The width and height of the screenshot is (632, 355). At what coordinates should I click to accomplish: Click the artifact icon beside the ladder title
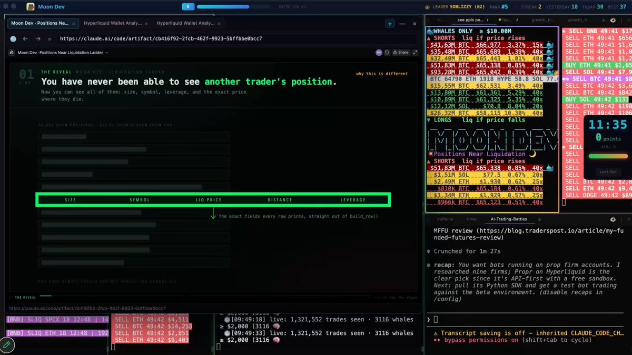point(12,53)
